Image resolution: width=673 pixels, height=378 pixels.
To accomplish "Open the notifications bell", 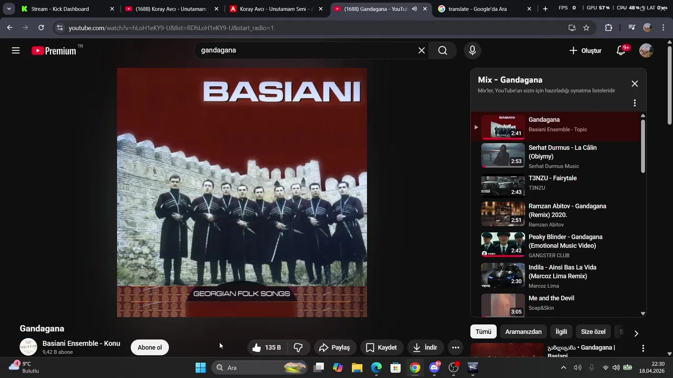I will pos(621,50).
